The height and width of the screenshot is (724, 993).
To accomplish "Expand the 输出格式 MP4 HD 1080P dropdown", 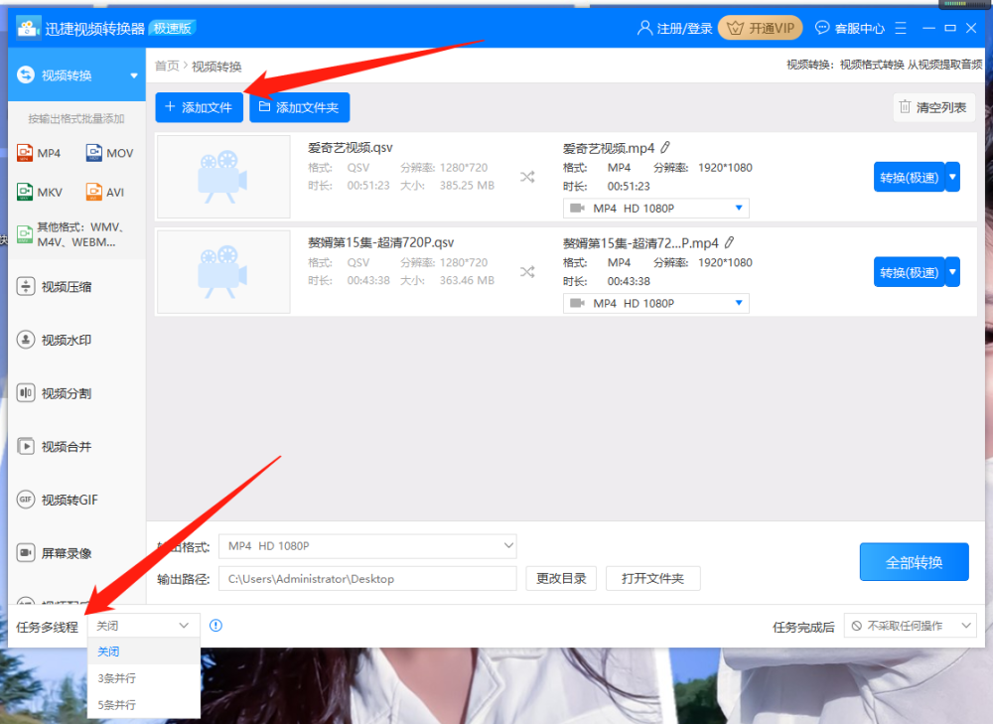I will coord(367,546).
